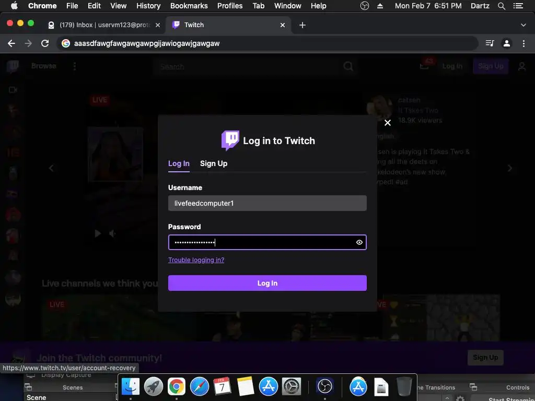Open a new browser tab
The image size is (535, 401).
point(303,25)
